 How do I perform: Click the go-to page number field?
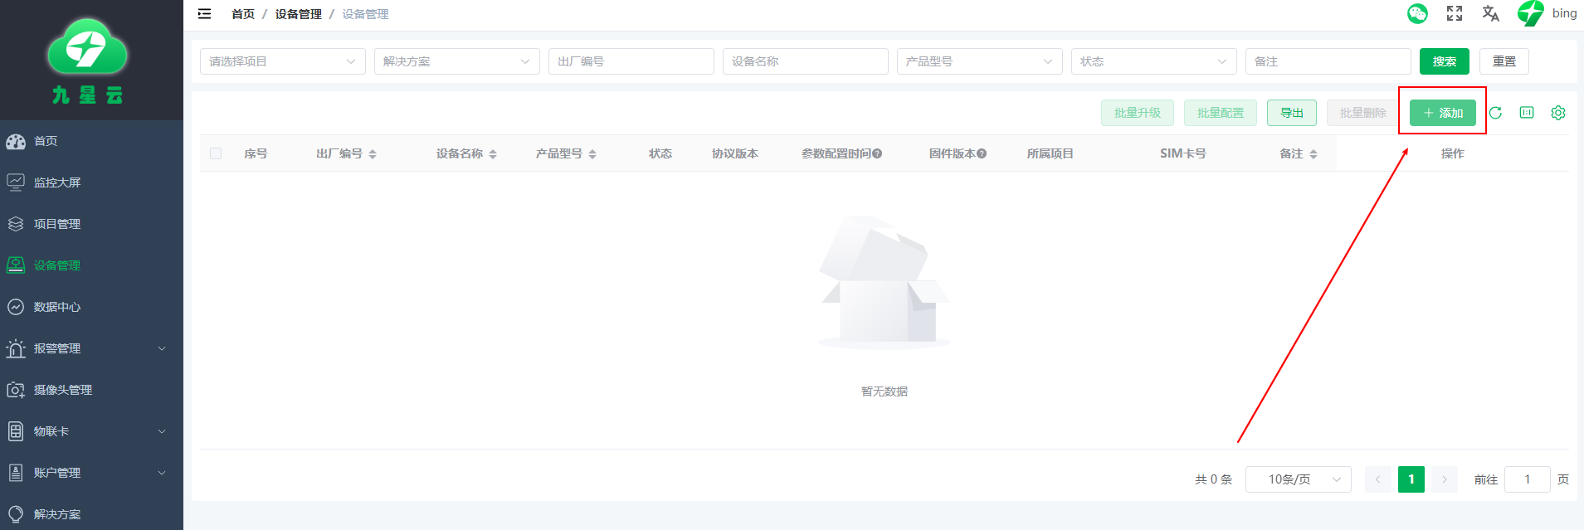tap(1528, 479)
